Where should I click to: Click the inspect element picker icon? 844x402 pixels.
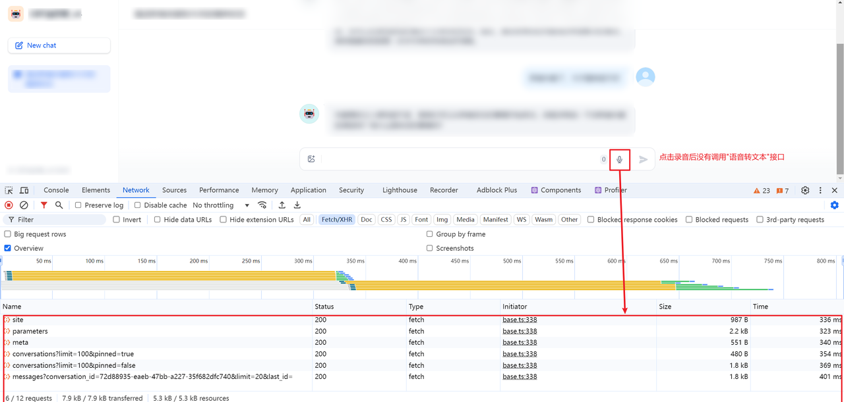[9, 190]
